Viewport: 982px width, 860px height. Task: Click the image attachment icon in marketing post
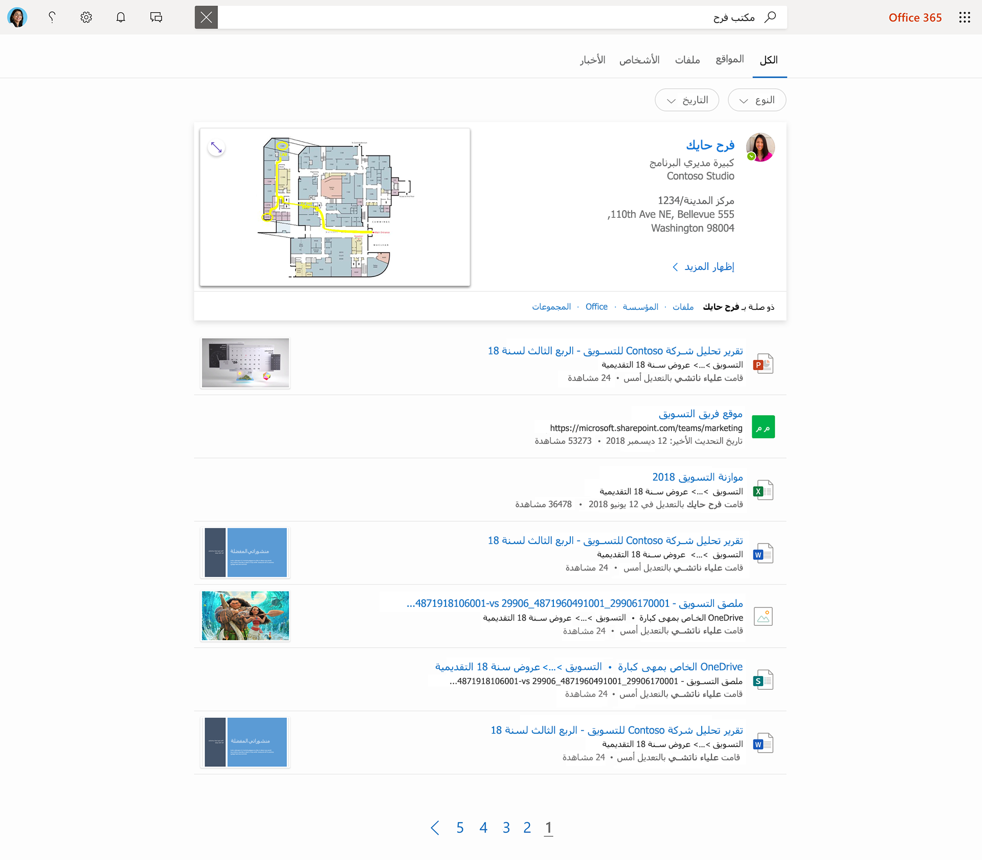click(763, 616)
